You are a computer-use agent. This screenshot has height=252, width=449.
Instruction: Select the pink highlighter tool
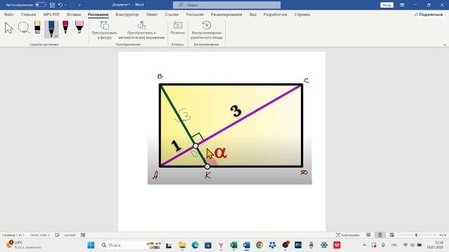(79, 27)
